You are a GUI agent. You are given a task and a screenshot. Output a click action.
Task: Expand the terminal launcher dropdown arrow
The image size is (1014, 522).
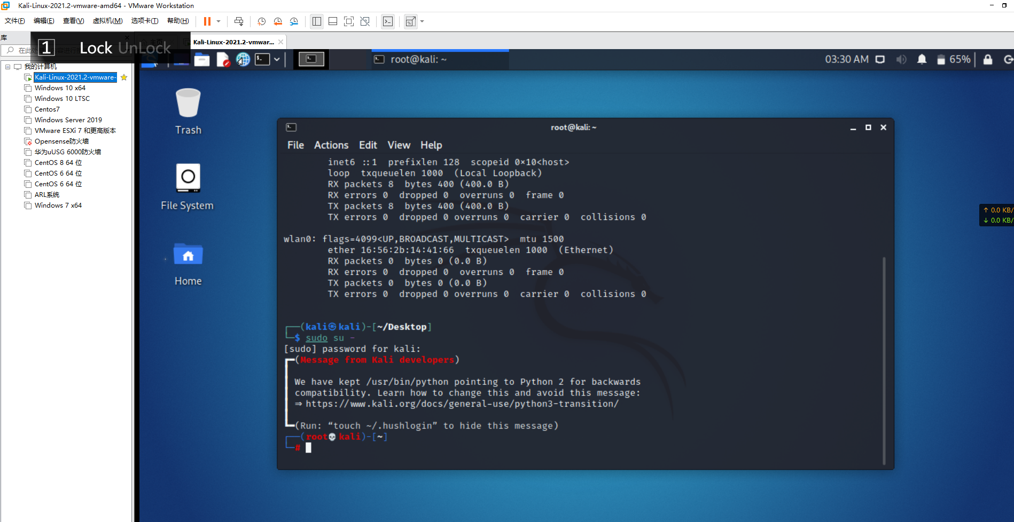click(x=277, y=59)
